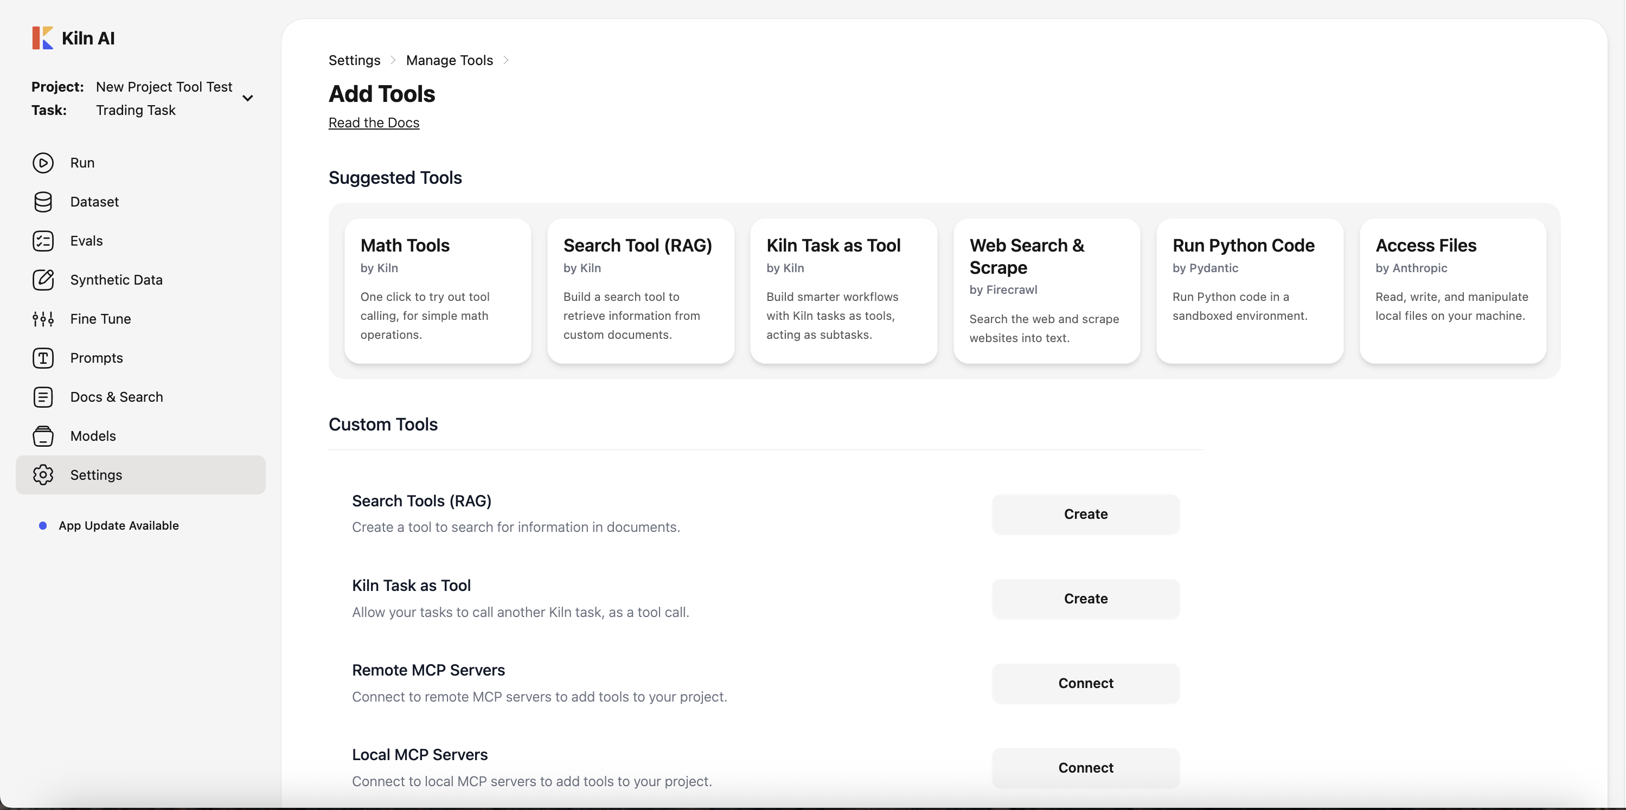
Task: Create a Search Tools (RAG) tool
Action: tap(1086, 514)
